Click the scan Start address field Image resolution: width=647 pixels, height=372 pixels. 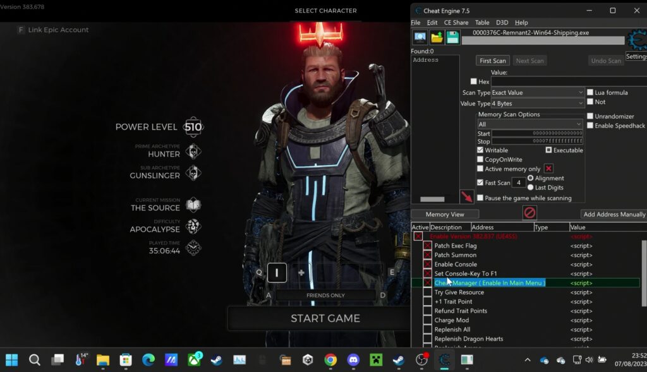(537, 133)
